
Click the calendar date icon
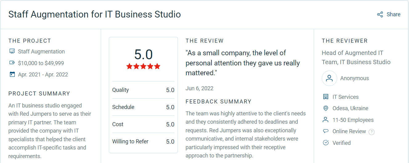click(12, 74)
